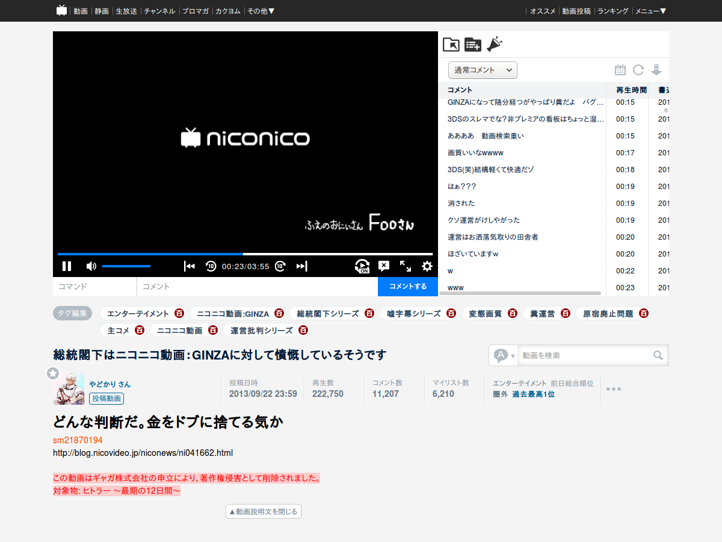The width and height of the screenshot is (722, 542).
Task: Open the エンターテイメント tag
Action: pyautogui.click(x=138, y=314)
